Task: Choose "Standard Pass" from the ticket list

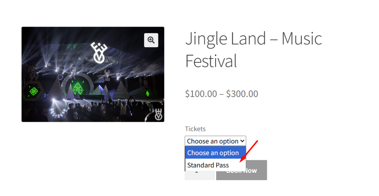Action: (x=208, y=165)
